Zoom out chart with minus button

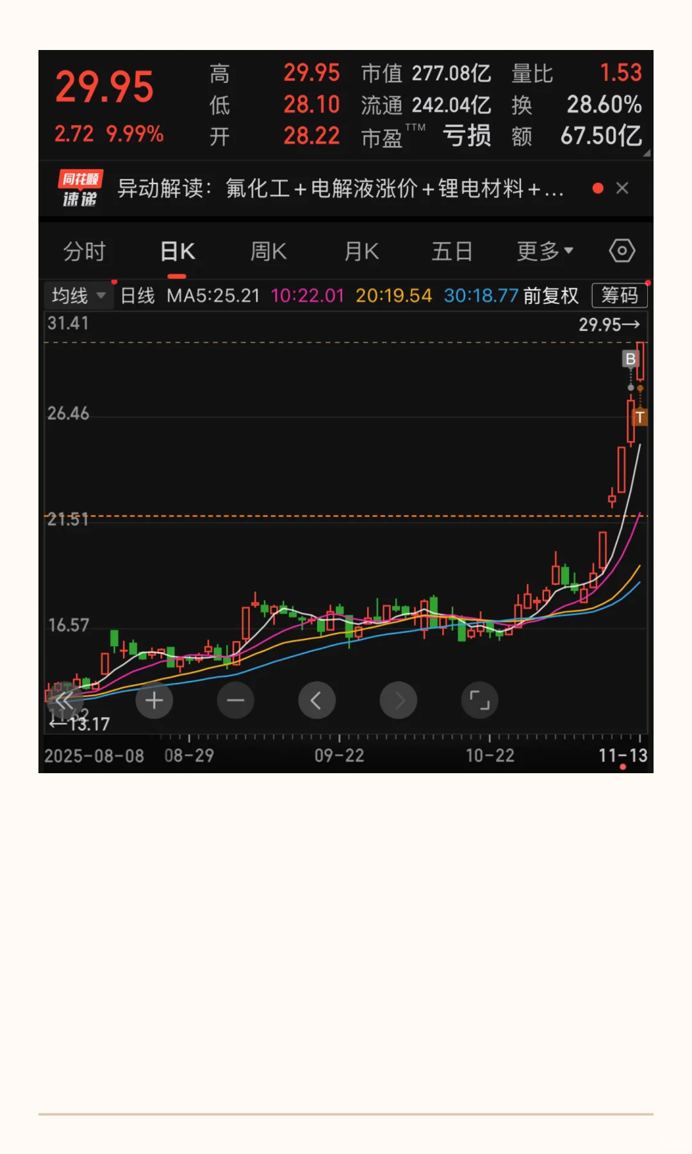pyautogui.click(x=235, y=700)
